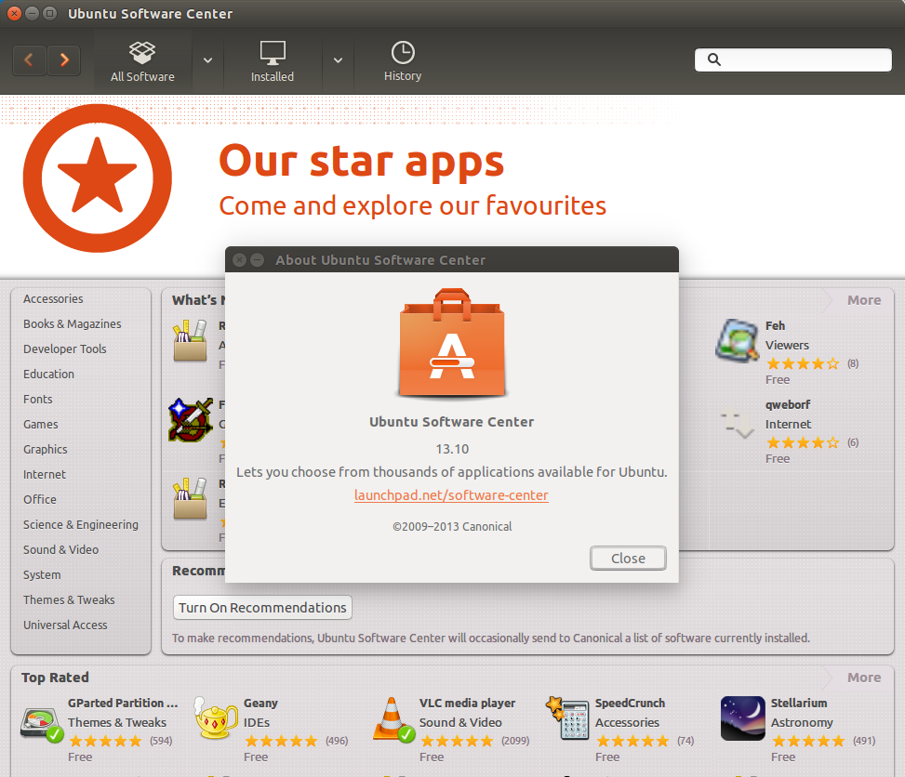Open the Stellarium app title

click(x=799, y=704)
